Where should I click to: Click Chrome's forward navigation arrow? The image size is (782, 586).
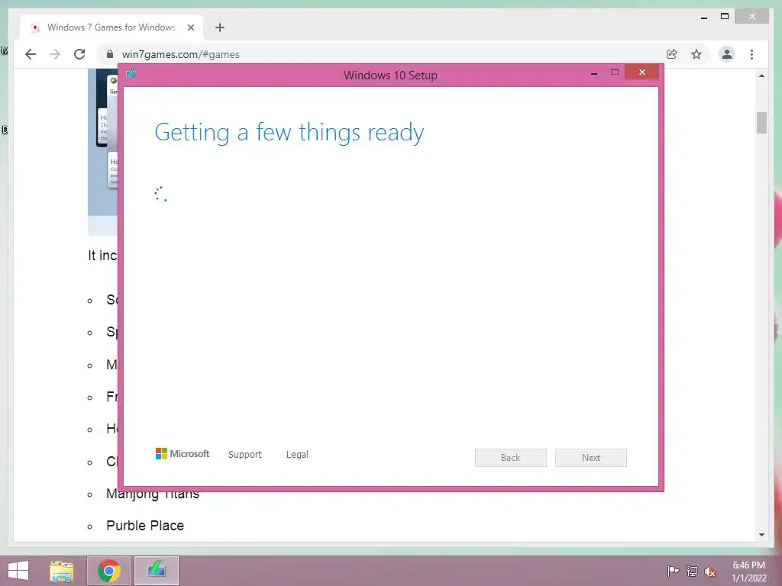tap(55, 54)
